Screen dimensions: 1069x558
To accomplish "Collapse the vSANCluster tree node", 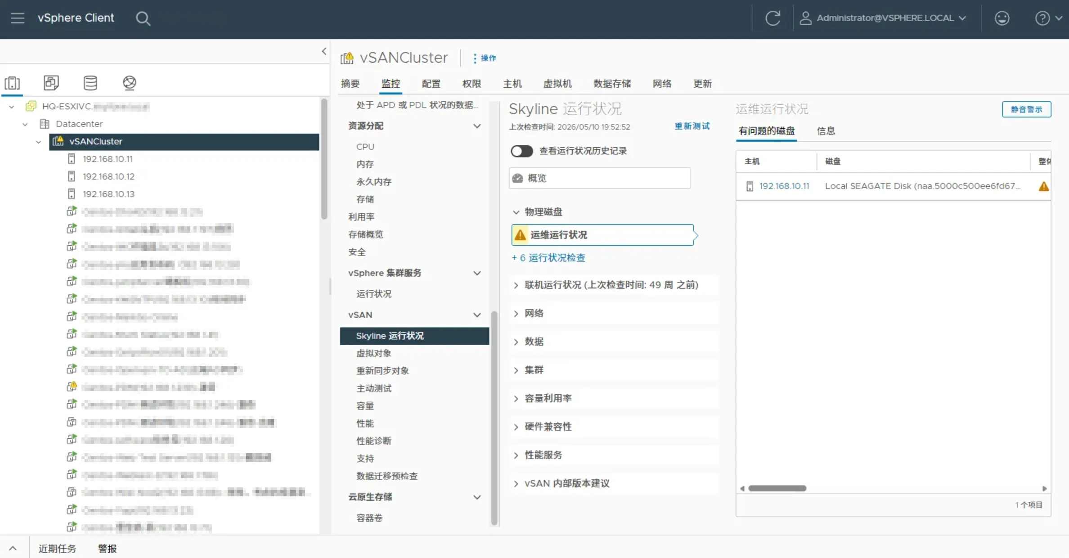I will tap(39, 142).
